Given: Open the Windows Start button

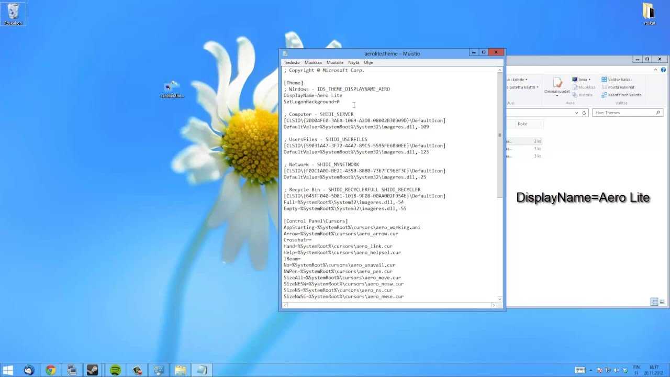Looking at the screenshot, I should click(x=8, y=370).
